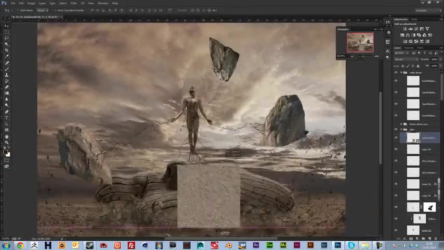444x250 pixels.
Task: Create a new group in Layers panel
Action: [x=423, y=239]
